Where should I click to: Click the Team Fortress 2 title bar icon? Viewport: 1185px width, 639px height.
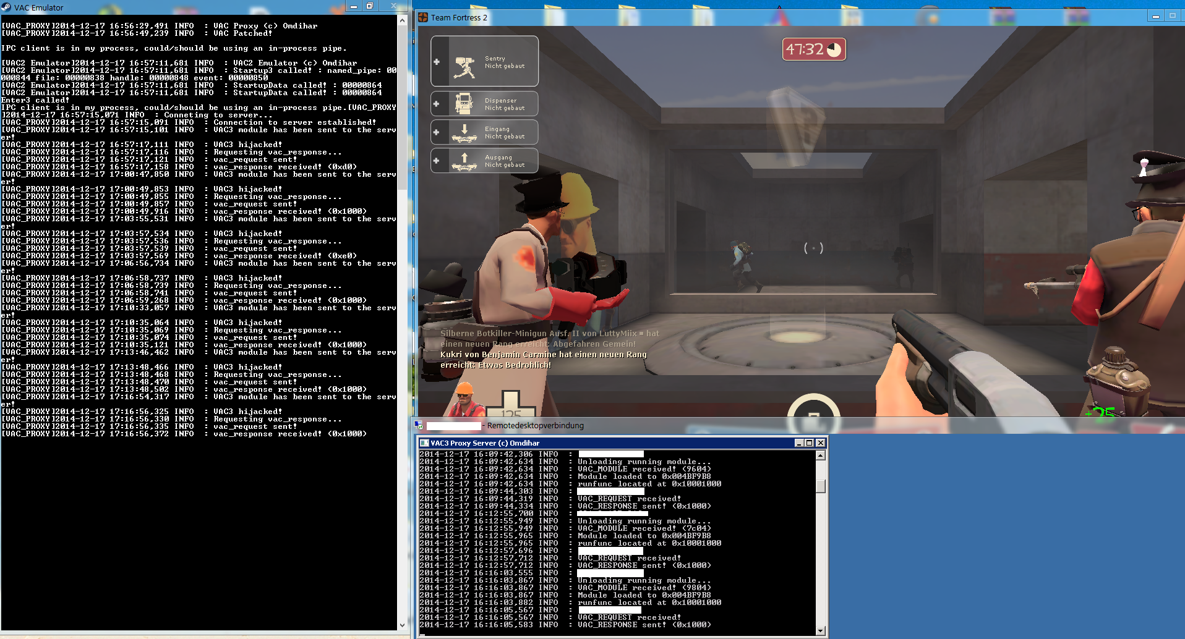[423, 17]
